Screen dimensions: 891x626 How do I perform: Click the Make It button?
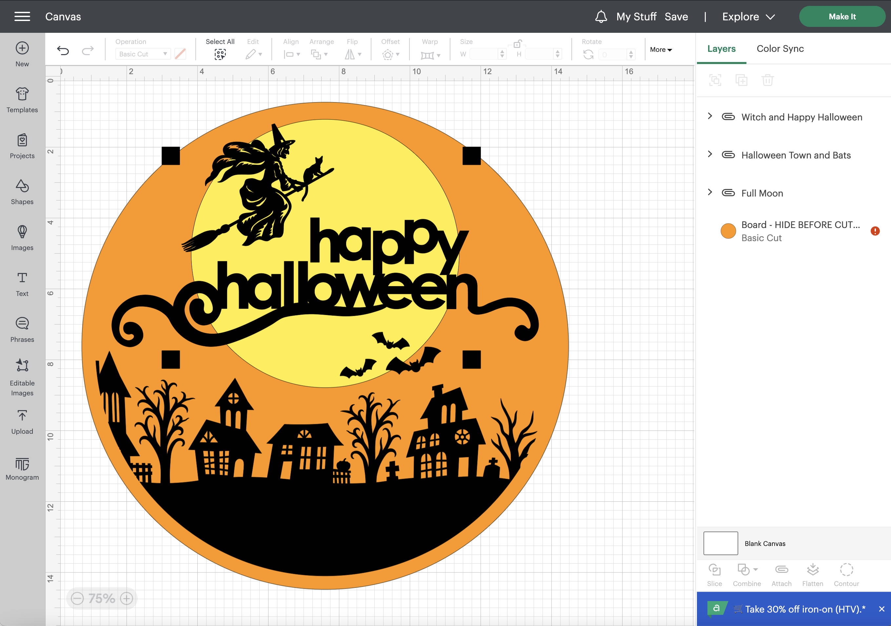click(x=842, y=17)
